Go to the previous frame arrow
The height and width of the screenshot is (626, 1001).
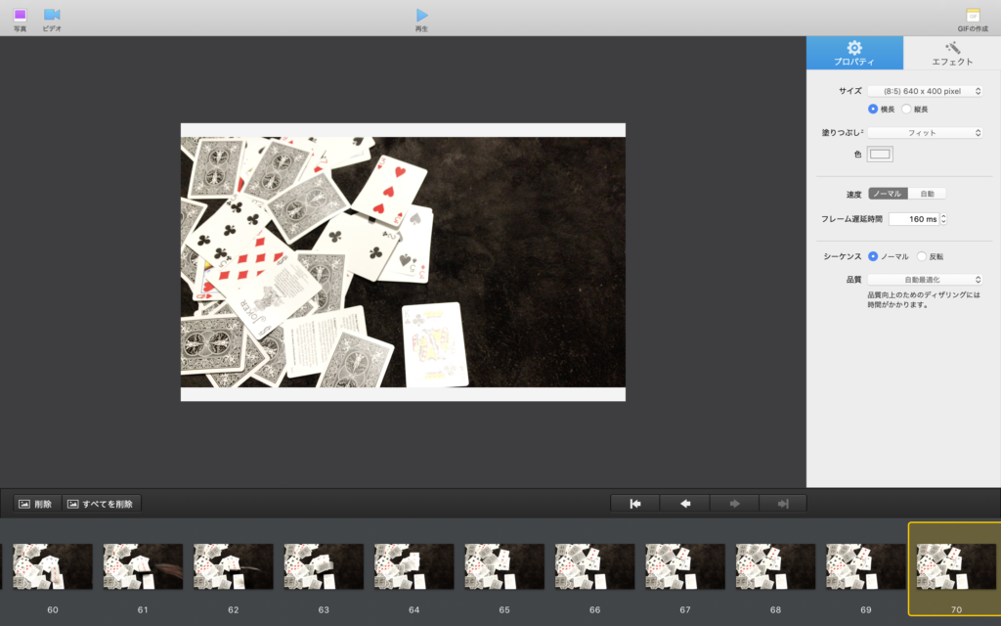pyautogui.click(x=684, y=504)
